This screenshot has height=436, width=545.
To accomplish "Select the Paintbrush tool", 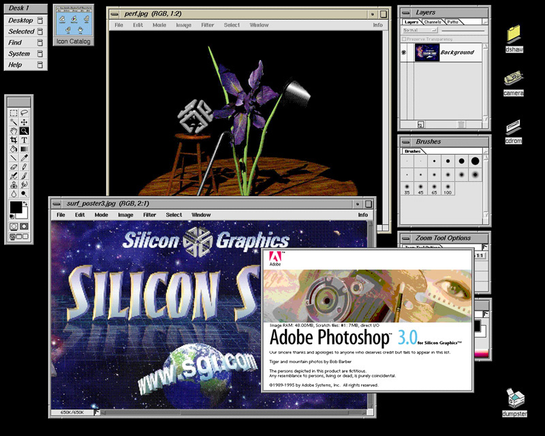I will click(25, 176).
